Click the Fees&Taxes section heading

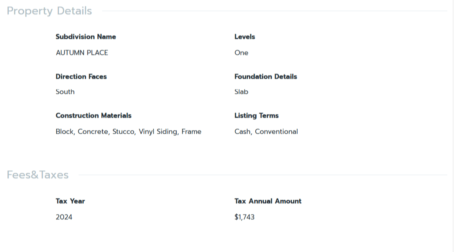coord(38,175)
